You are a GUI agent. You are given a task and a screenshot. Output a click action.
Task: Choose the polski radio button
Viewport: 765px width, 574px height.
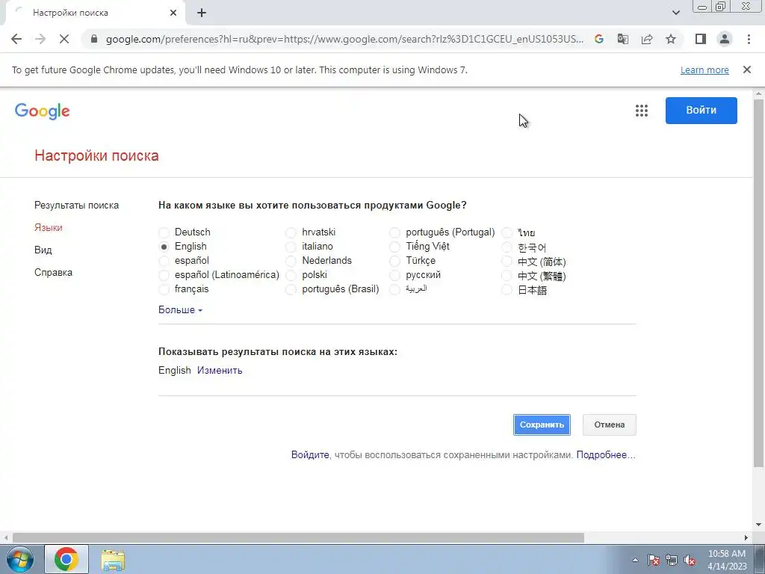pyautogui.click(x=291, y=275)
